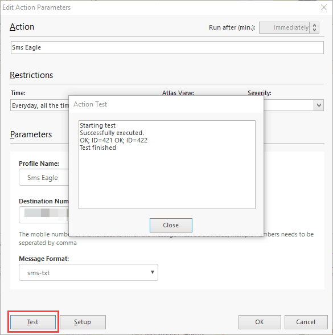Open the Message Format sms-txt dropdown
This screenshot has height=335, width=333.
(88, 272)
